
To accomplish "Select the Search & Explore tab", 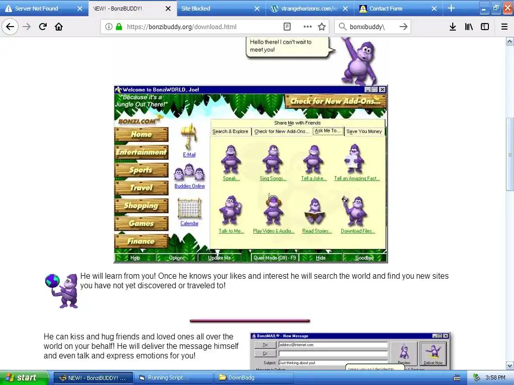I will pyautogui.click(x=230, y=131).
